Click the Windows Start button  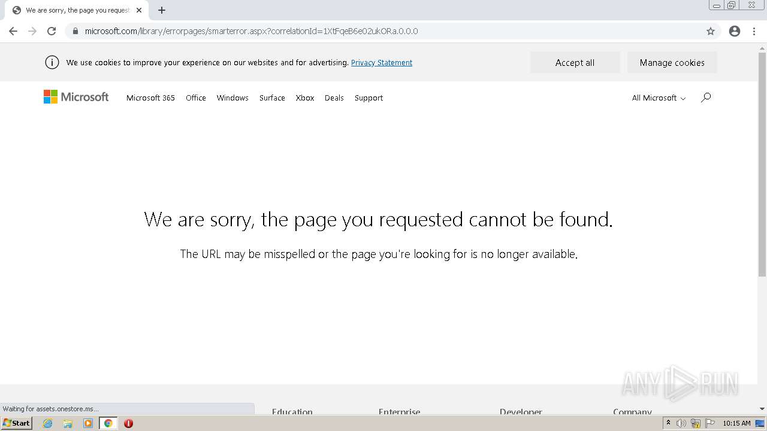pyautogui.click(x=16, y=423)
